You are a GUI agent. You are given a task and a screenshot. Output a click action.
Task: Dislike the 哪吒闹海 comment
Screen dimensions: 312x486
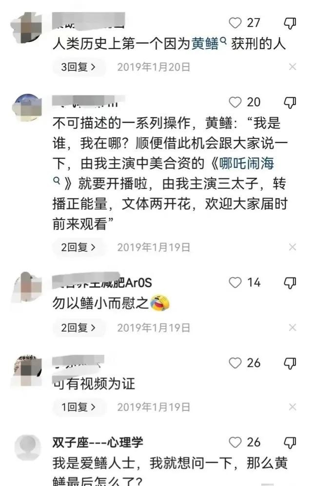(290, 103)
